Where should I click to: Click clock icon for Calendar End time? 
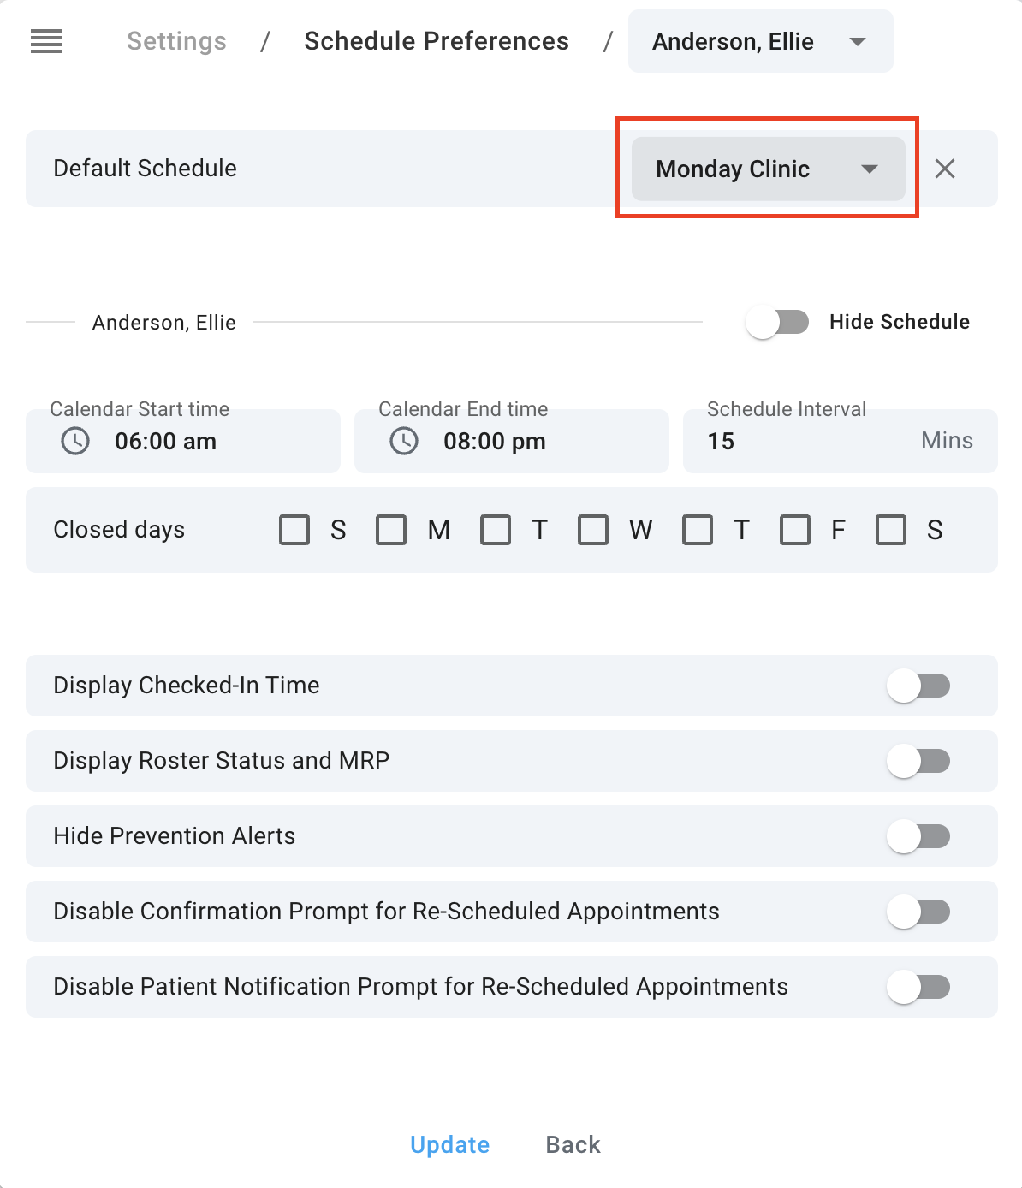[x=404, y=441]
